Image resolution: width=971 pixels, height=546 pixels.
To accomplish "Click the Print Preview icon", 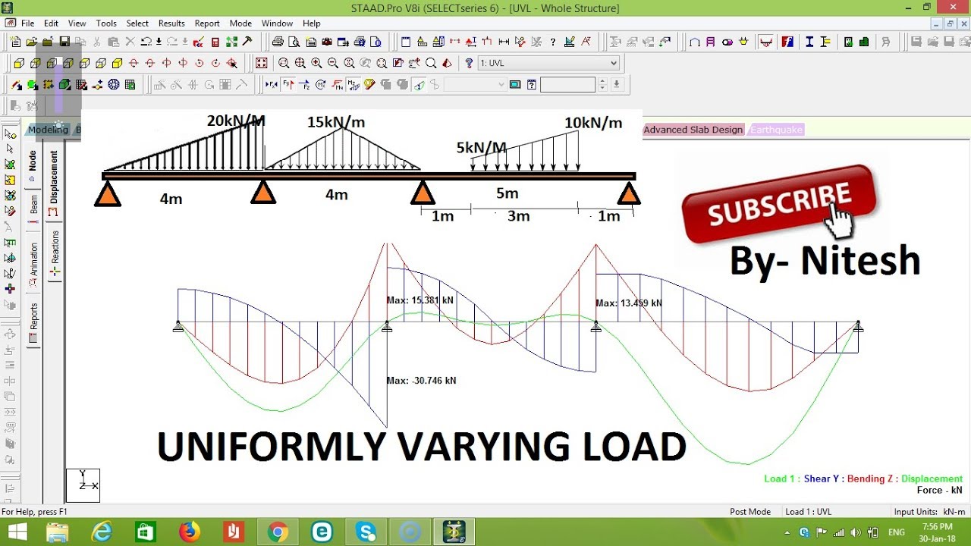I will [x=294, y=42].
